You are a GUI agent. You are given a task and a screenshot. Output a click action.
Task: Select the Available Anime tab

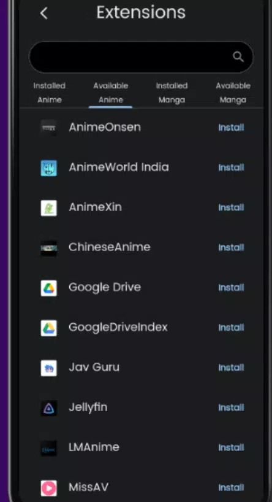point(111,93)
